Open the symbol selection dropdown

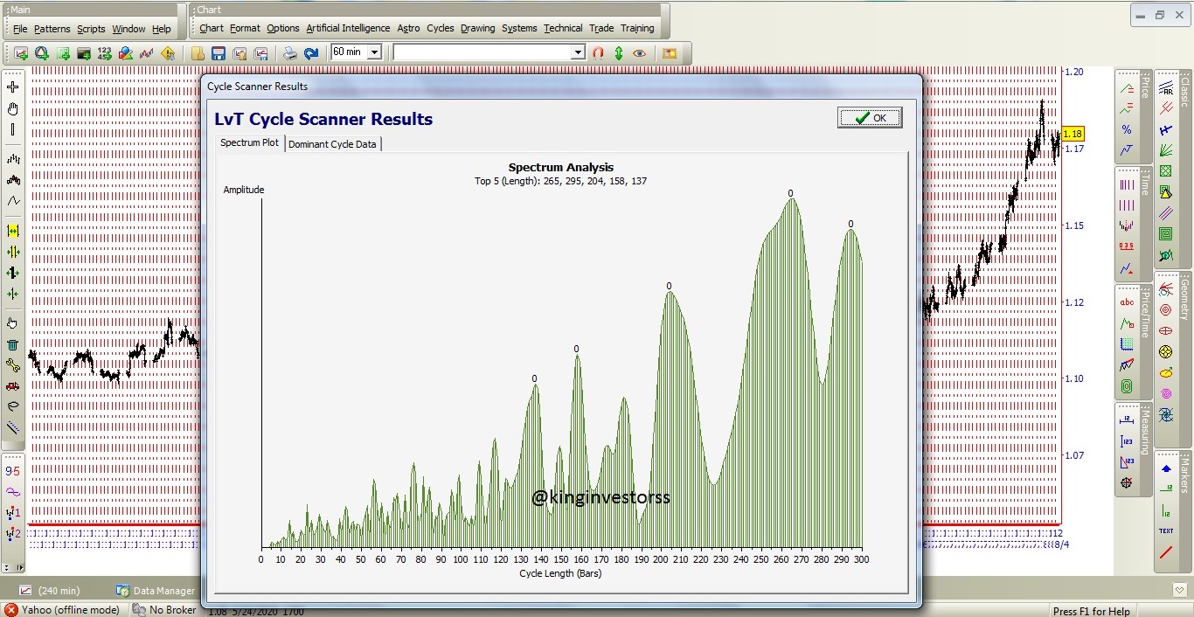[x=579, y=52]
